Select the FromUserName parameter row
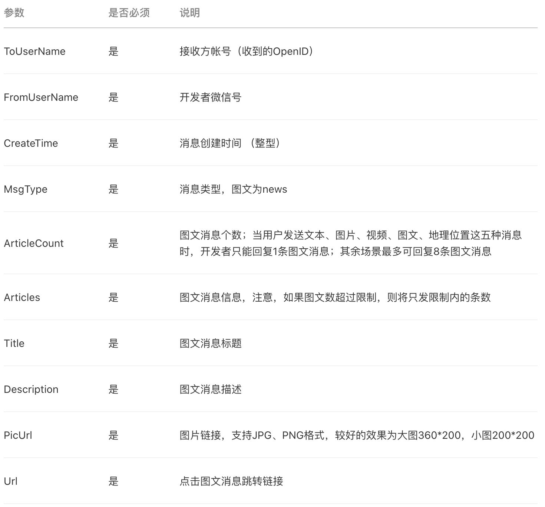Screen dimensions: 545x507 (x=41, y=97)
